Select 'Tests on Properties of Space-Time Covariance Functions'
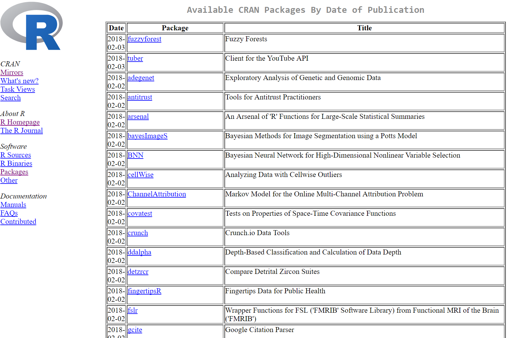Viewport: 508px width, 338px height. (x=310, y=214)
